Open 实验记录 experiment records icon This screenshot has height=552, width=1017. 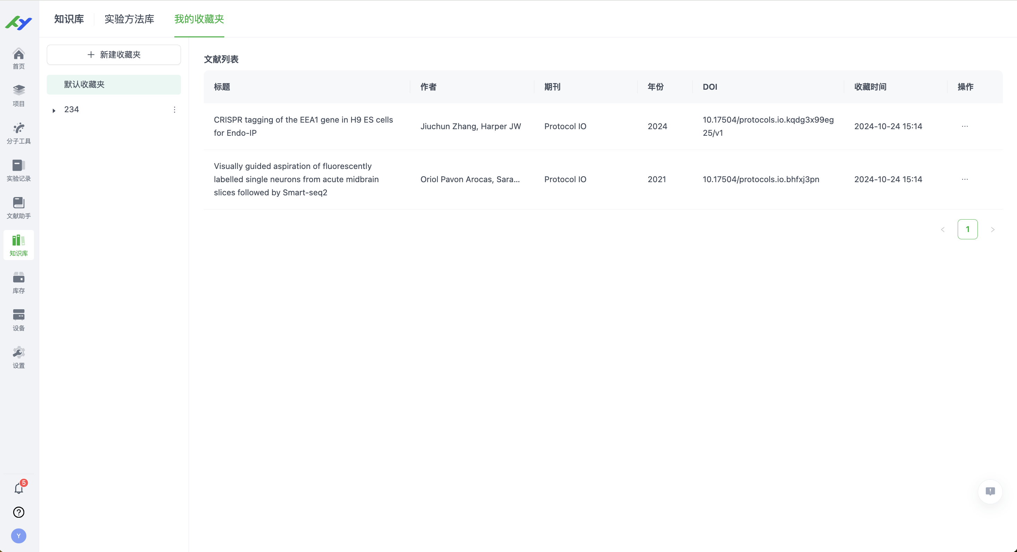tap(19, 170)
